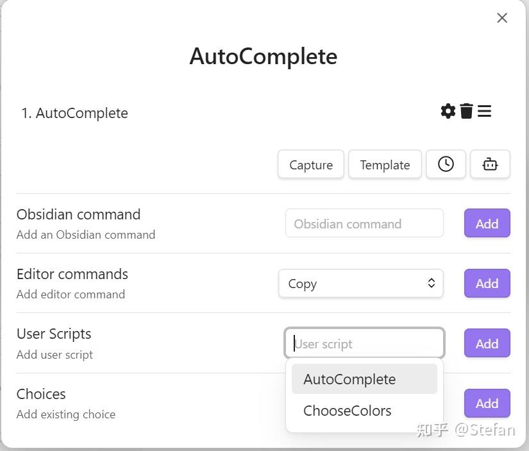
Task: Click the robot AI assistant icon button
Action: (490, 164)
